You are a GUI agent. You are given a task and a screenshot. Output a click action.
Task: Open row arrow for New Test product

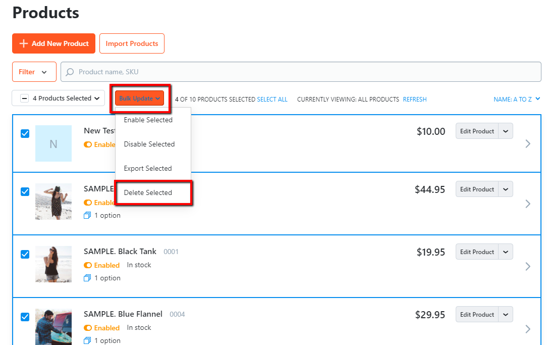pos(528,143)
